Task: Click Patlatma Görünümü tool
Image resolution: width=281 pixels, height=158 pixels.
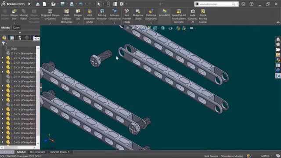Action: [151, 14]
